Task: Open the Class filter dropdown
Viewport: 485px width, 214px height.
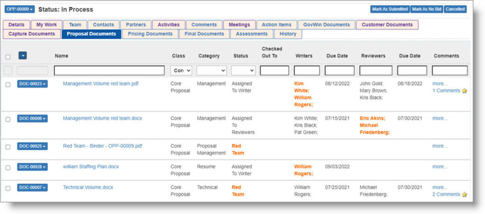Action: pos(181,71)
